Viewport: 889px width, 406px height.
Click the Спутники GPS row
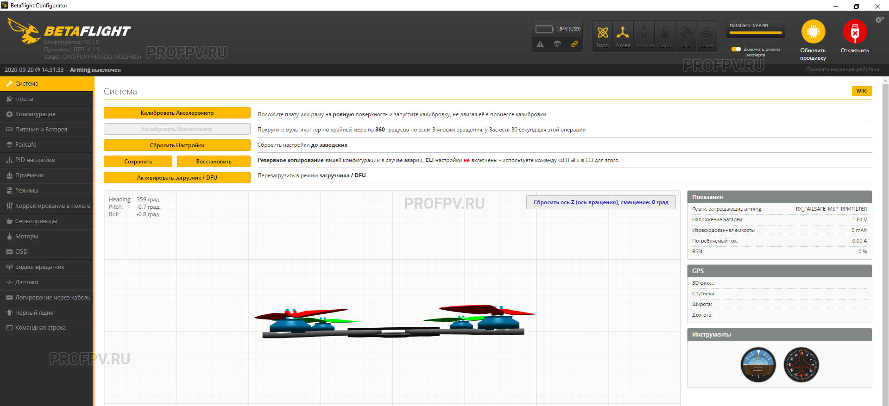click(x=779, y=294)
